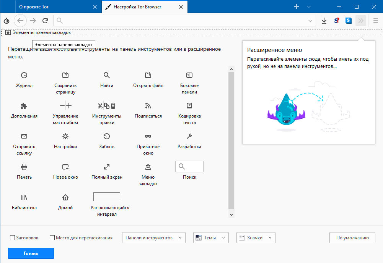Click the Домой house icon
383x263 pixels.
click(65, 197)
